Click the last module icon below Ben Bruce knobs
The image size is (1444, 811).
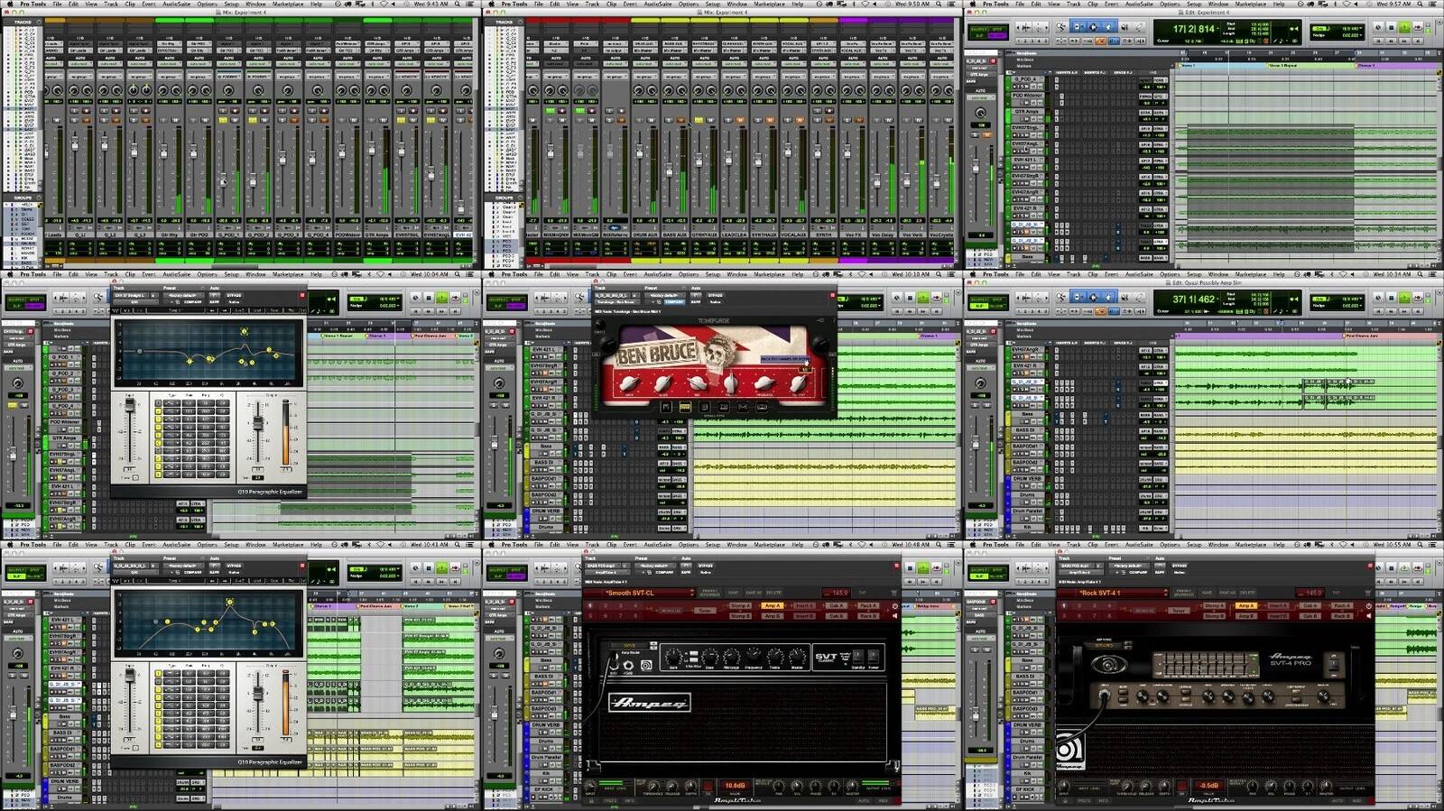tap(762, 407)
